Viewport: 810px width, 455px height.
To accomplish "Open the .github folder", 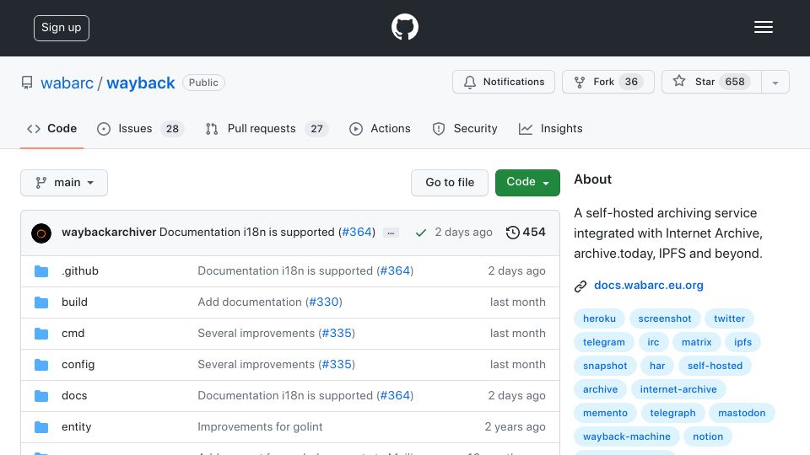I will 80,270.
